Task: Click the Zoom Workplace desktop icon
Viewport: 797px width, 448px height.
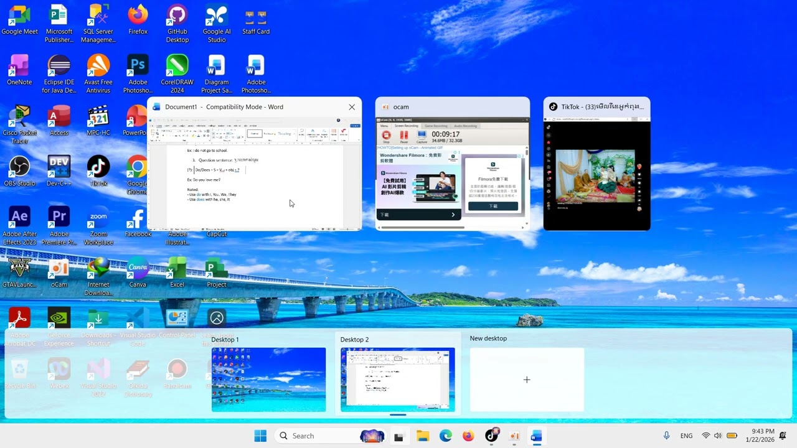Action: tap(98, 226)
